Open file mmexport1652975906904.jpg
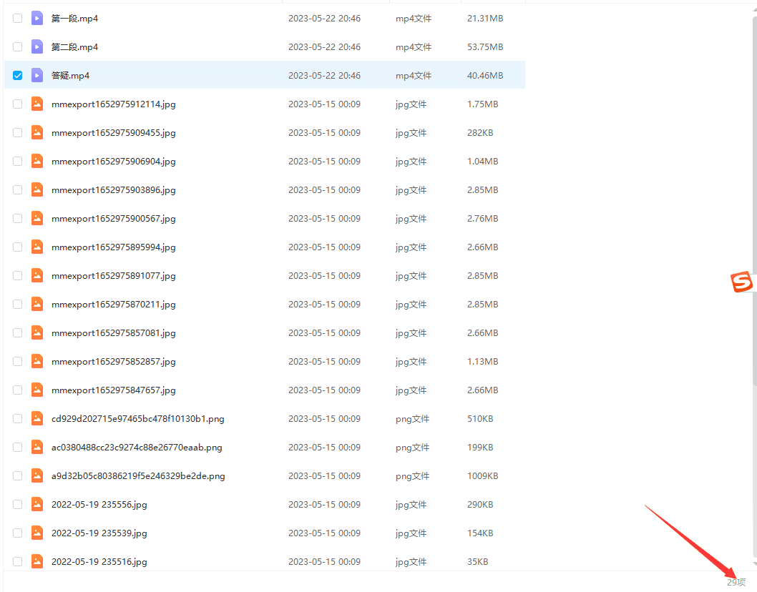This screenshot has width=757, height=592. point(113,162)
